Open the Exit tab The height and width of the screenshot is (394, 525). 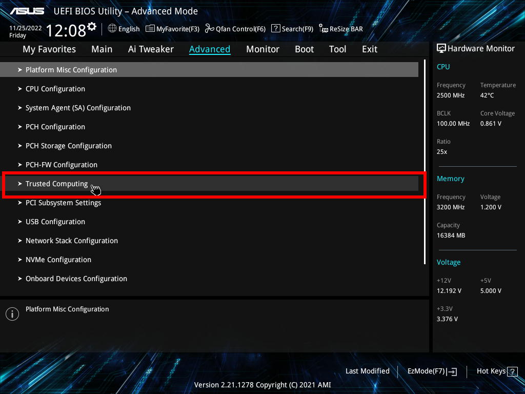pos(370,49)
